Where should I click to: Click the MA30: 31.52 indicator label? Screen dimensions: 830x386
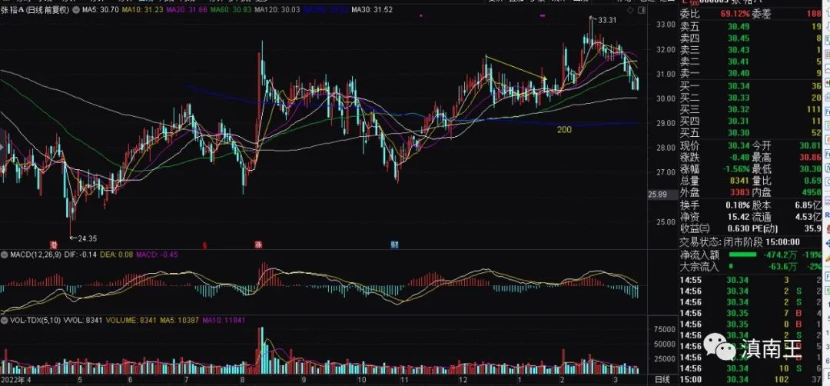(372, 9)
